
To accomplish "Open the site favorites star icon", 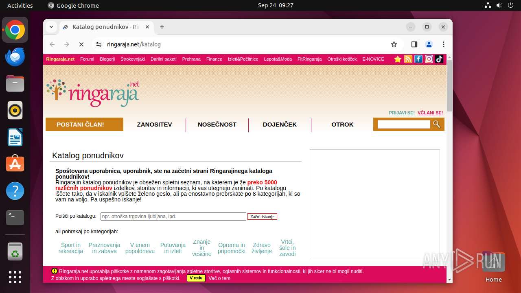I will [x=398, y=59].
